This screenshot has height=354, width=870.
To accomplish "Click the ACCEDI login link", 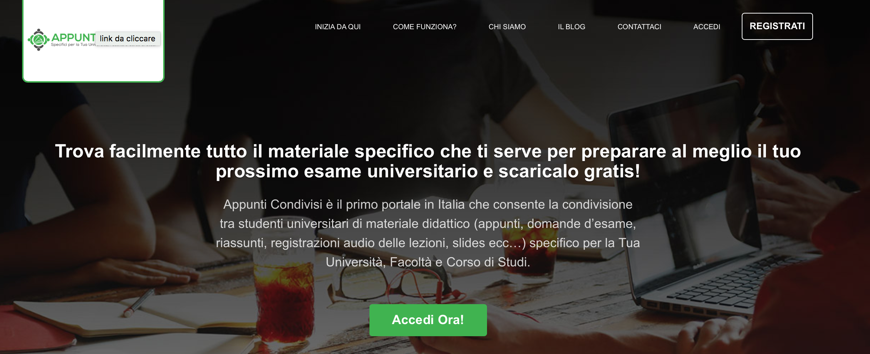I will click(x=707, y=27).
